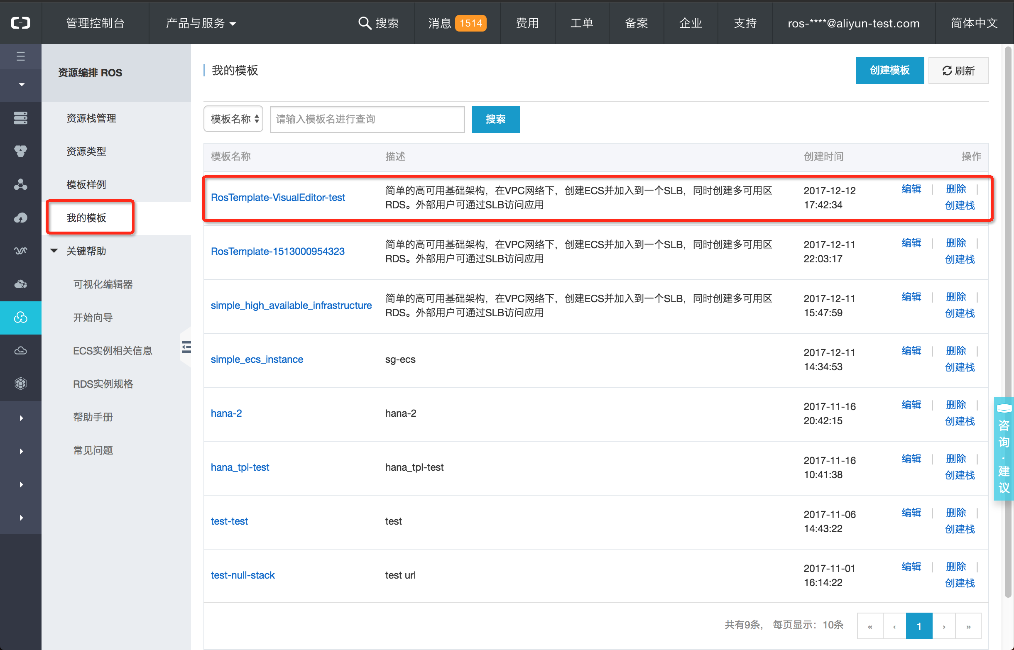Click the Aliyun logo icon
1014x650 pixels.
click(21, 23)
